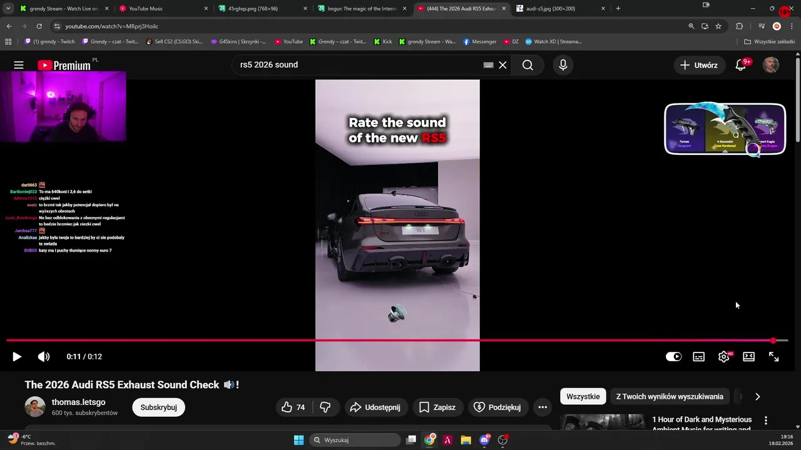The width and height of the screenshot is (801, 450).
Task: Open Task View on the taskbar
Action: pyautogui.click(x=411, y=440)
